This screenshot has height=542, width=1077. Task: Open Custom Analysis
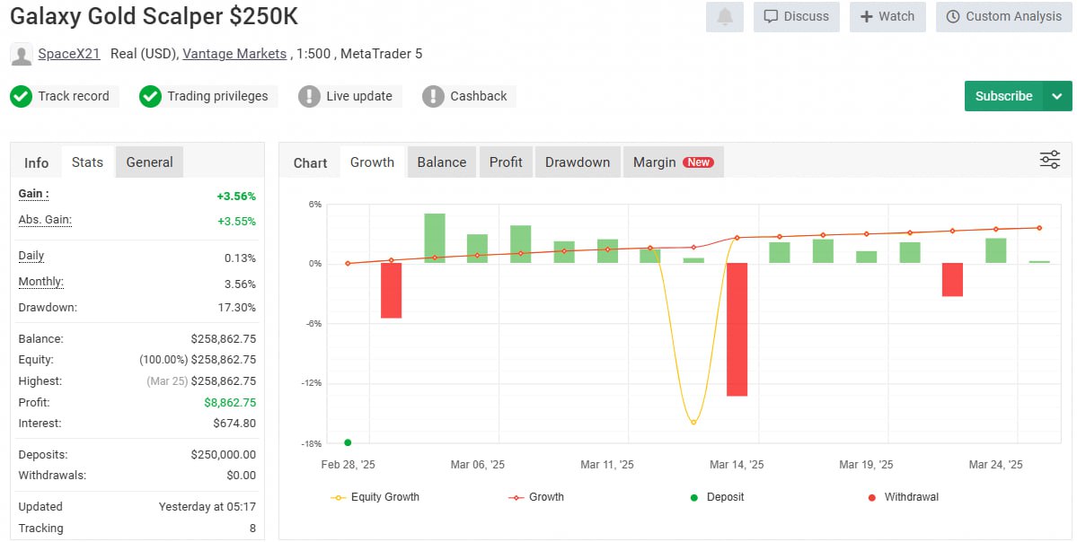(x=1003, y=16)
